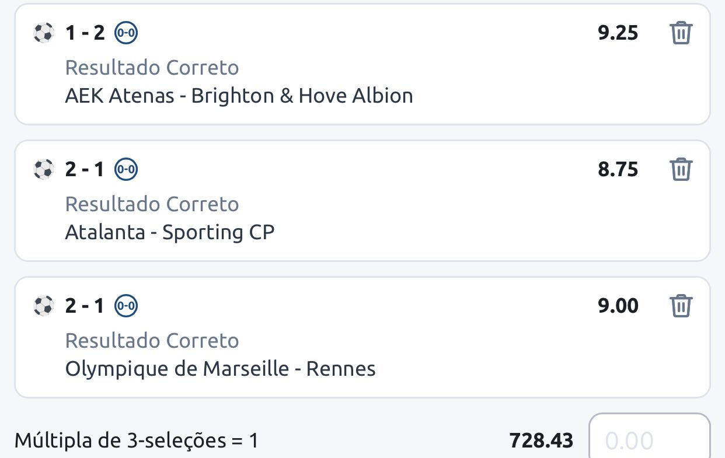Image resolution: width=725 pixels, height=458 pixels.
Task: Open the Olympique de Marseille - Rennes match
Action: pos(221,369)
